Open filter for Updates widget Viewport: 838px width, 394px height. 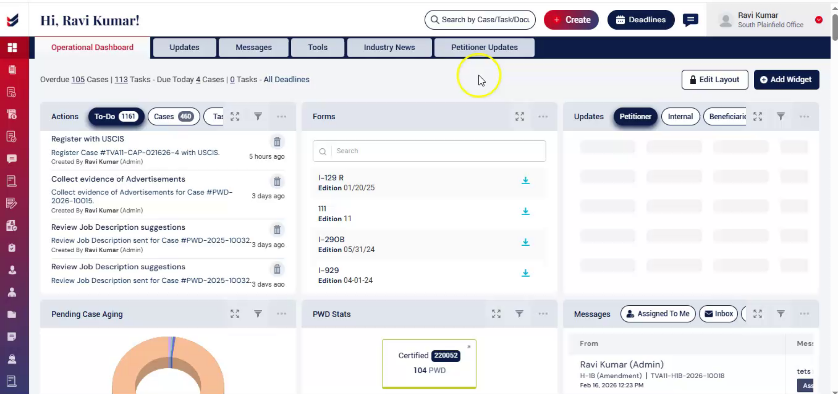pos(781,116)
